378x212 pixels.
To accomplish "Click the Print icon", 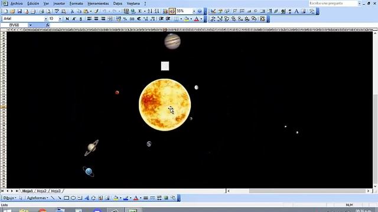I will [x=41, y=11].
